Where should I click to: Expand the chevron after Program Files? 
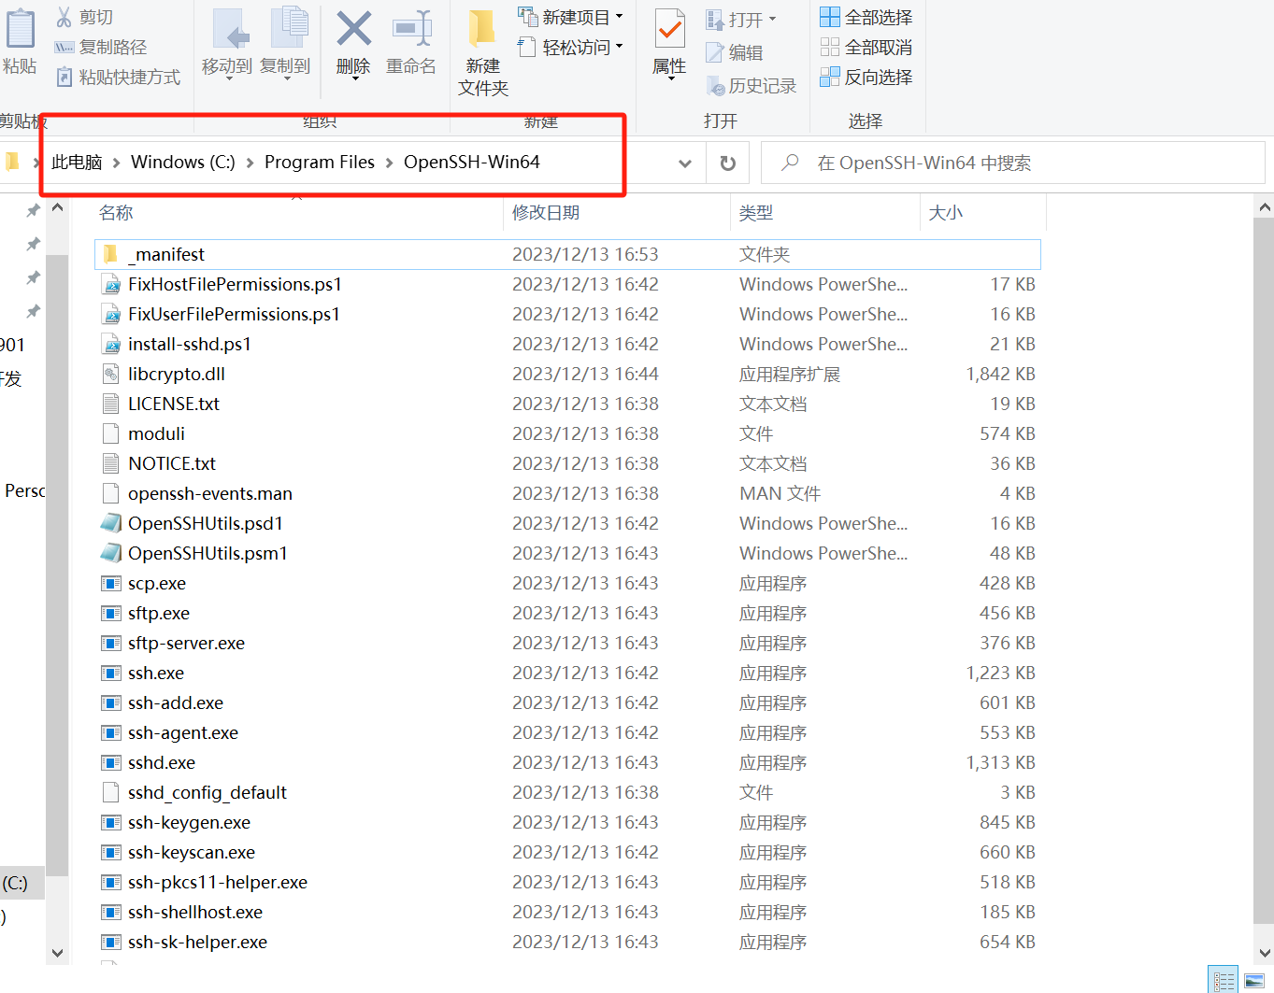coord(389,163)
